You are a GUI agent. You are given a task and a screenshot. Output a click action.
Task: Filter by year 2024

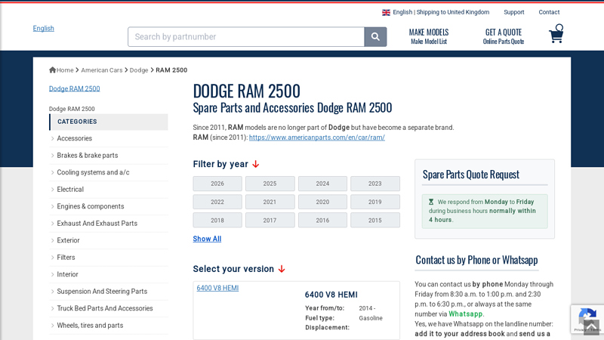322,184
